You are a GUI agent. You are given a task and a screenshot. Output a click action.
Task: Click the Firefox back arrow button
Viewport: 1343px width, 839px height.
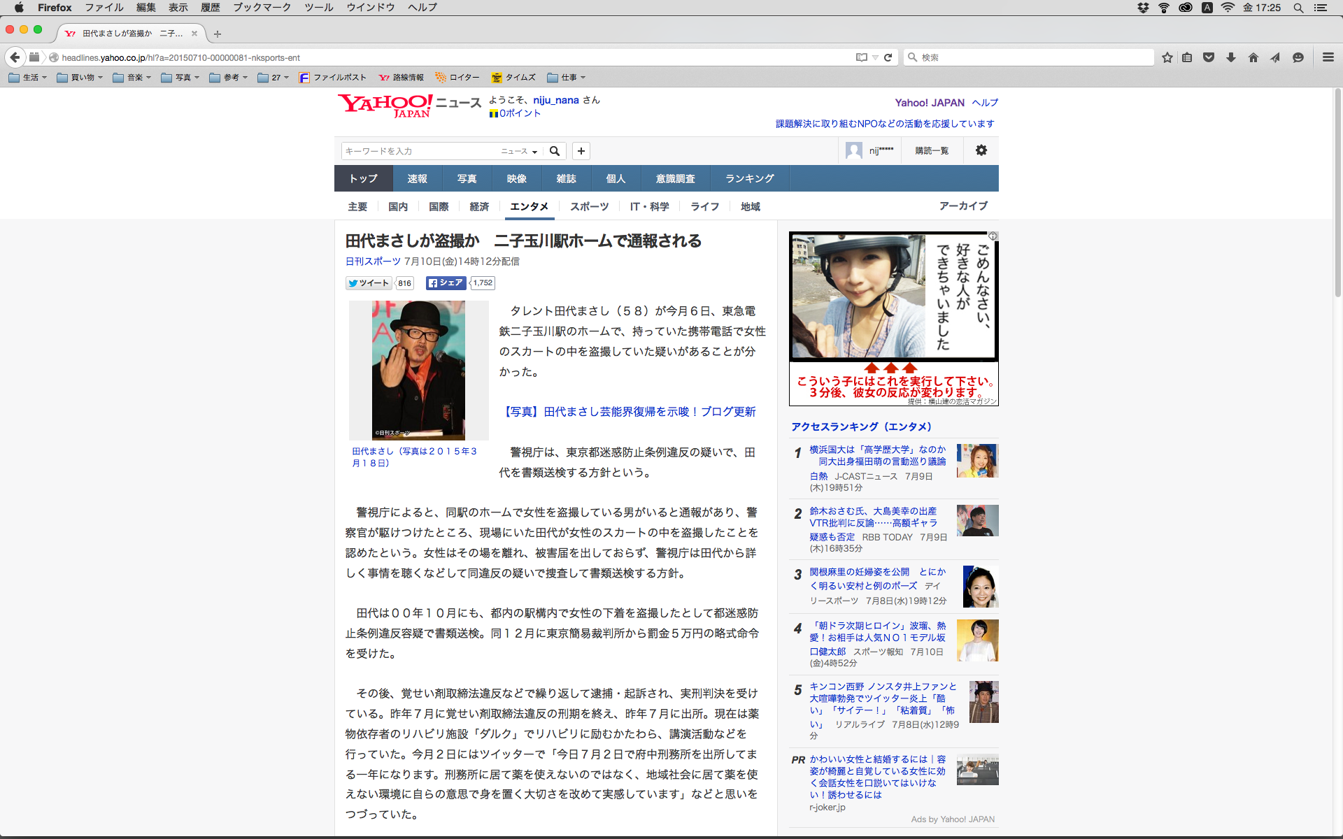point(15,57)
